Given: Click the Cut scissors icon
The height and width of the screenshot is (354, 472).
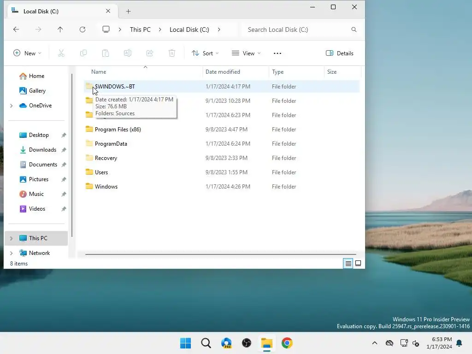Looking at the screenshot, I should click(61, 53).
